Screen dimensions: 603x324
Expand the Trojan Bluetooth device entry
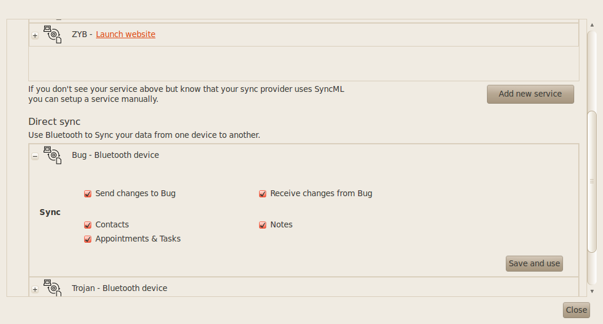click(x=35, y=289)
